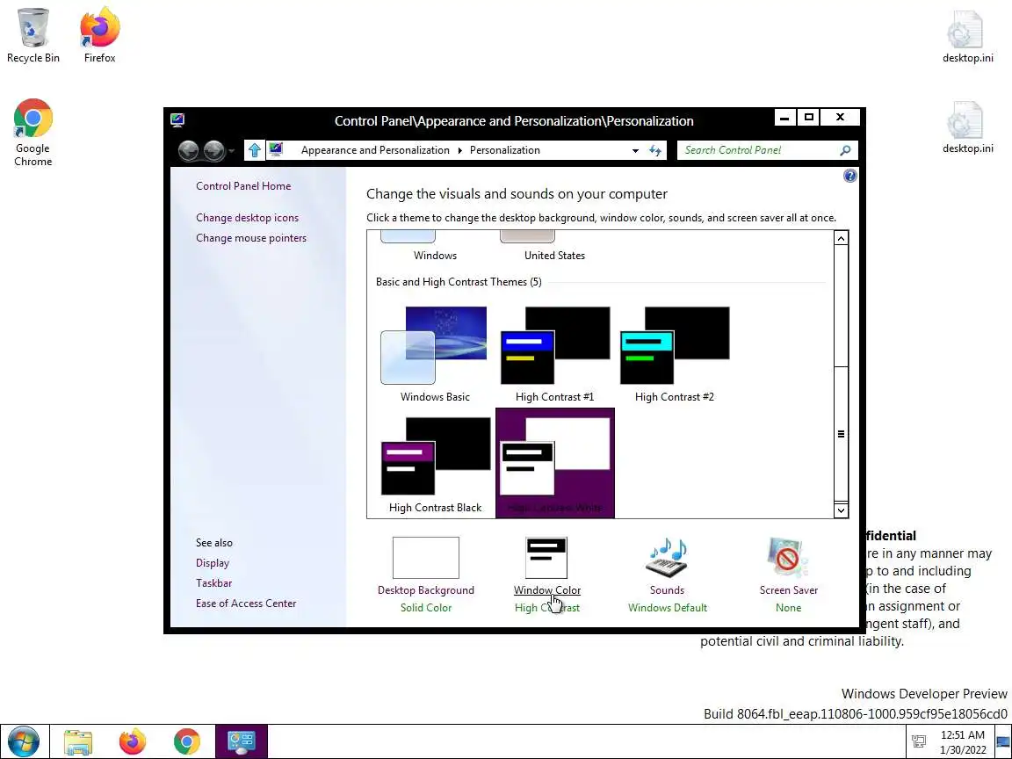This screenshot has height=759, width=1012.
Task: Click the Personalization taskbar button
Action: (241, 741)
